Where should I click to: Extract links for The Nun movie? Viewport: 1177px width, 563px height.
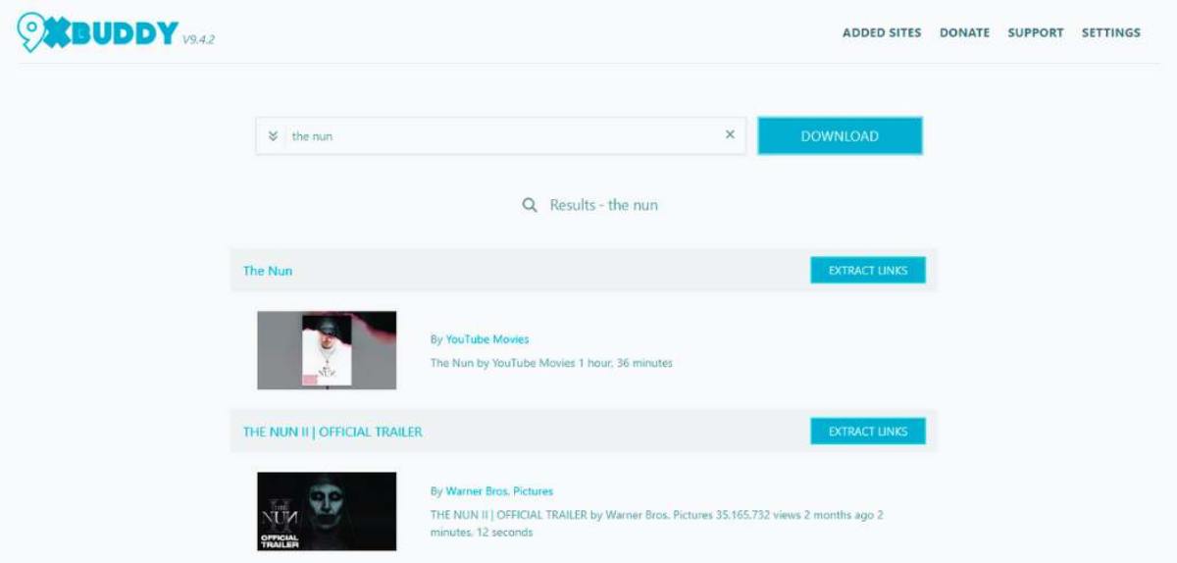pos(868,271)
